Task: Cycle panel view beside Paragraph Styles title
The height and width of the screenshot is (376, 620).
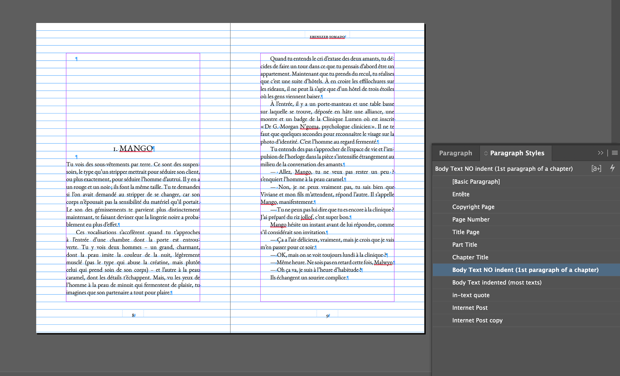Action: [486, 153]
